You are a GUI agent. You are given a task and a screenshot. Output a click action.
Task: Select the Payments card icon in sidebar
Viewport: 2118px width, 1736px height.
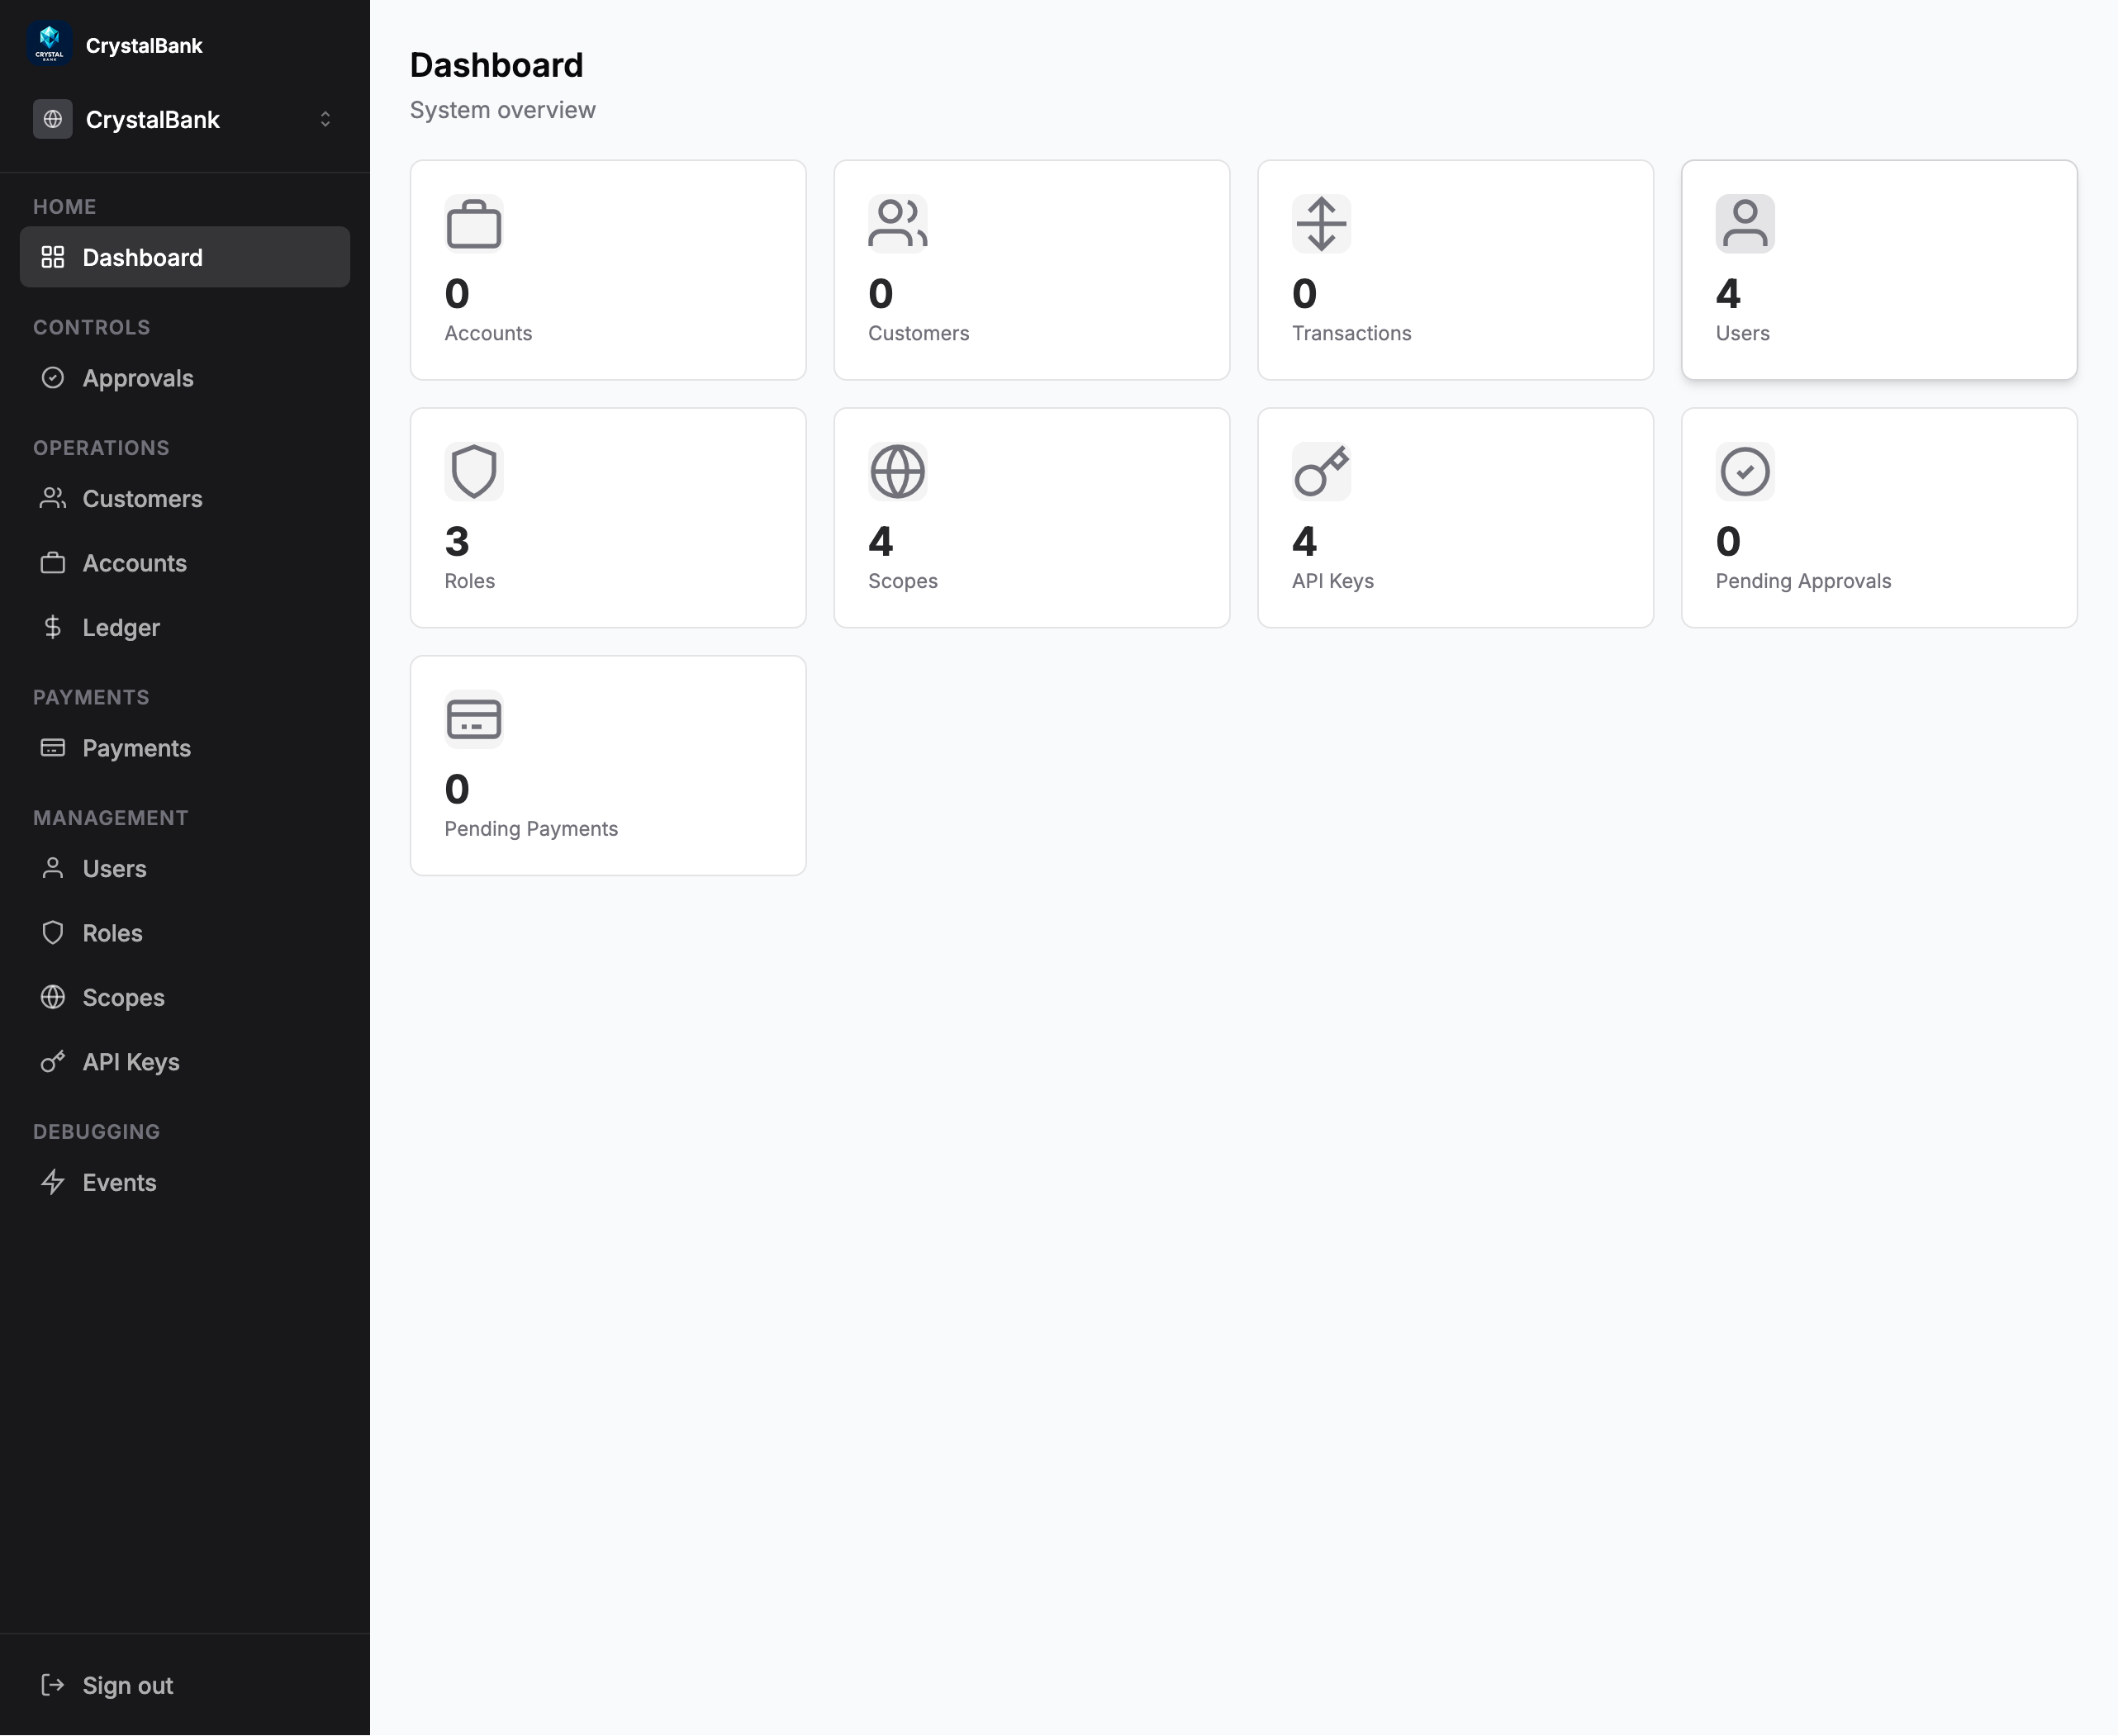[x=54, y=748]
